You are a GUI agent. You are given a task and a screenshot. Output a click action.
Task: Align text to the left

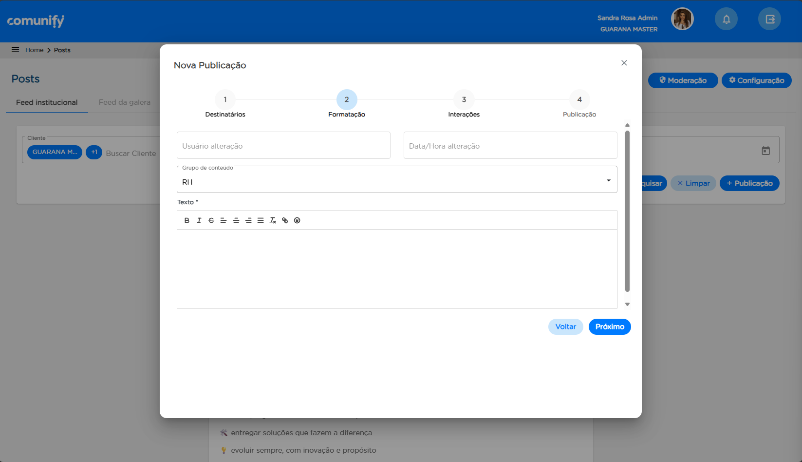pyautogui.click(x=224, y=220)
